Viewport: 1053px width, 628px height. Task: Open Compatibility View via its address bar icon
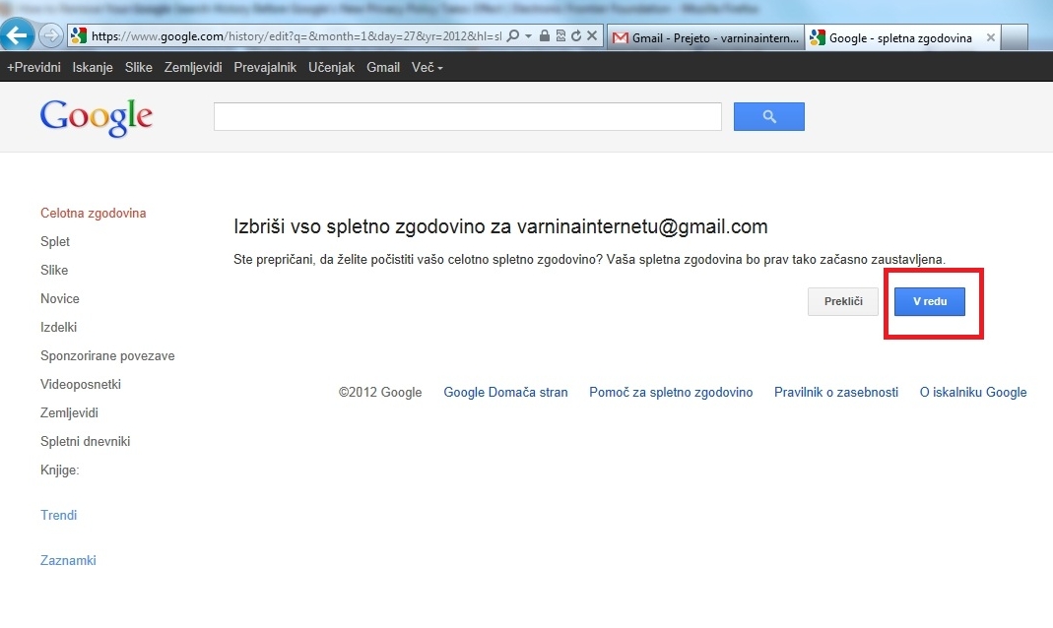click(x=561, y=34)
